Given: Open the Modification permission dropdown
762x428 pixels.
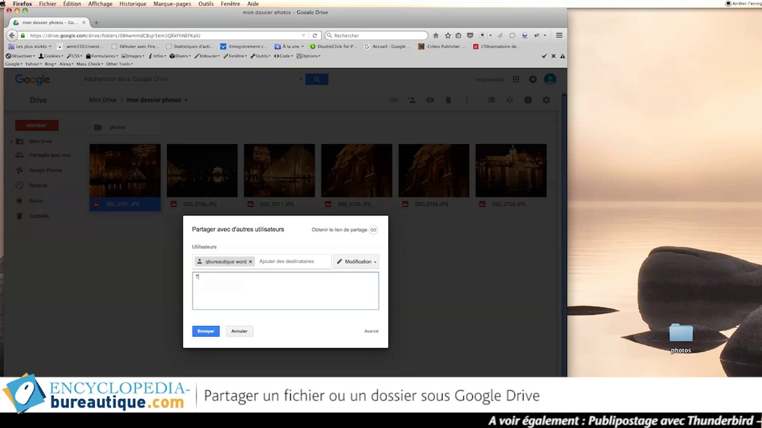Looking at the screenshot, I should pos(356,262).
